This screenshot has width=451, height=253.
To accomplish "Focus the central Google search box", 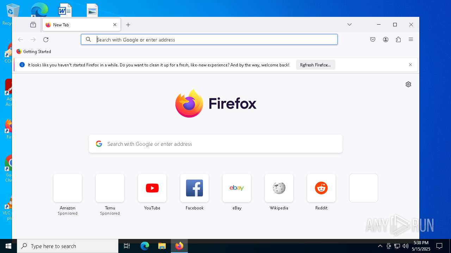I will tap(216, 144).
